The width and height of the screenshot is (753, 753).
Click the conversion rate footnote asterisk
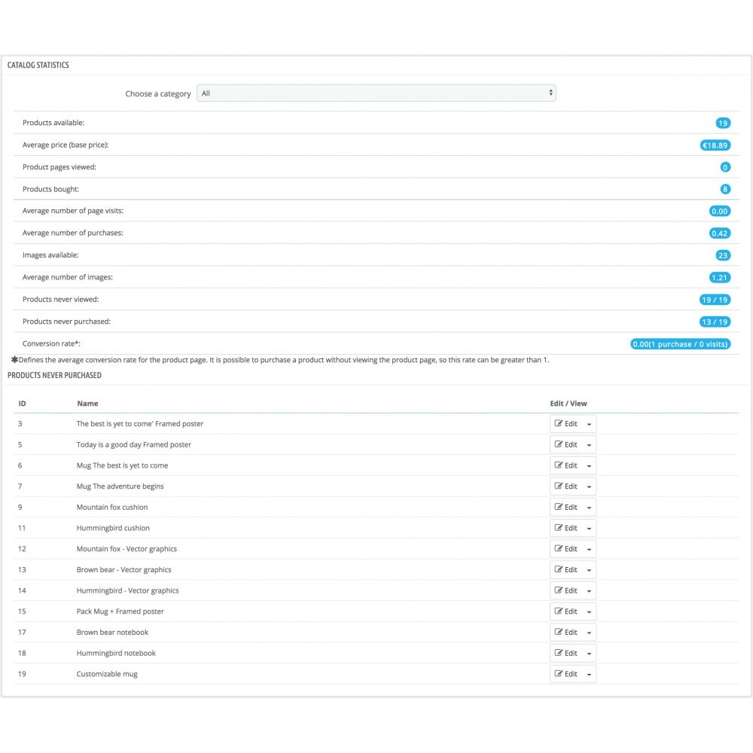coord(14,359)
